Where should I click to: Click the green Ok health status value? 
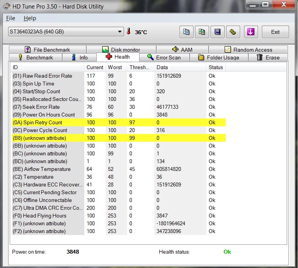coord(227,252)
